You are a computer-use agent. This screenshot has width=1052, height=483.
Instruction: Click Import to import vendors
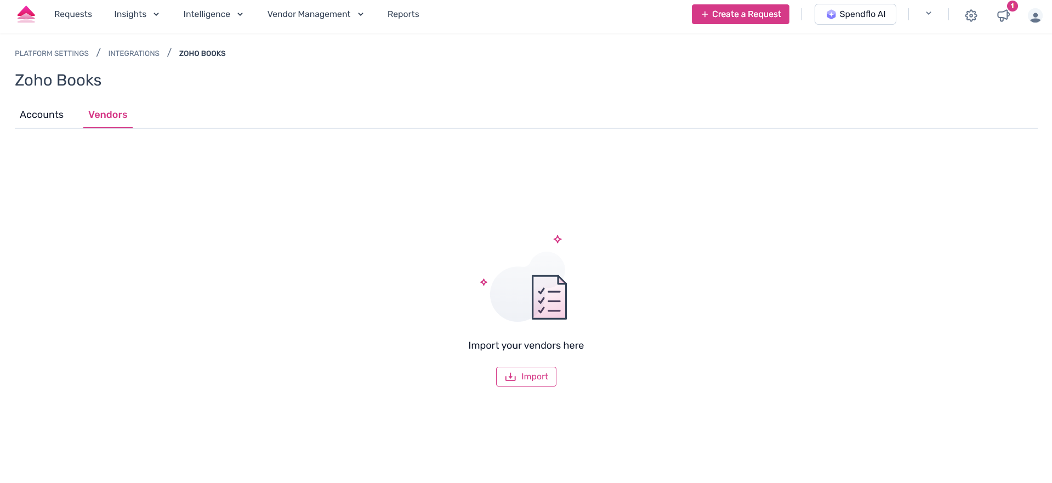coord(526,377)
